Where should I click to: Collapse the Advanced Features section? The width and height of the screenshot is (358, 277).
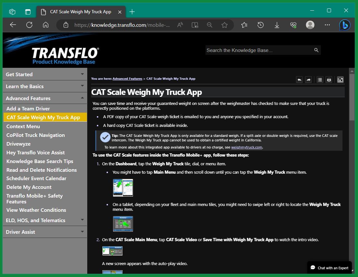pyautogui.click(x=45, y=98)
